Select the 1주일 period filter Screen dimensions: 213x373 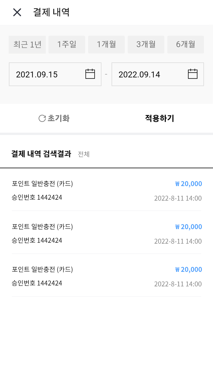click(x=67, y=45)
